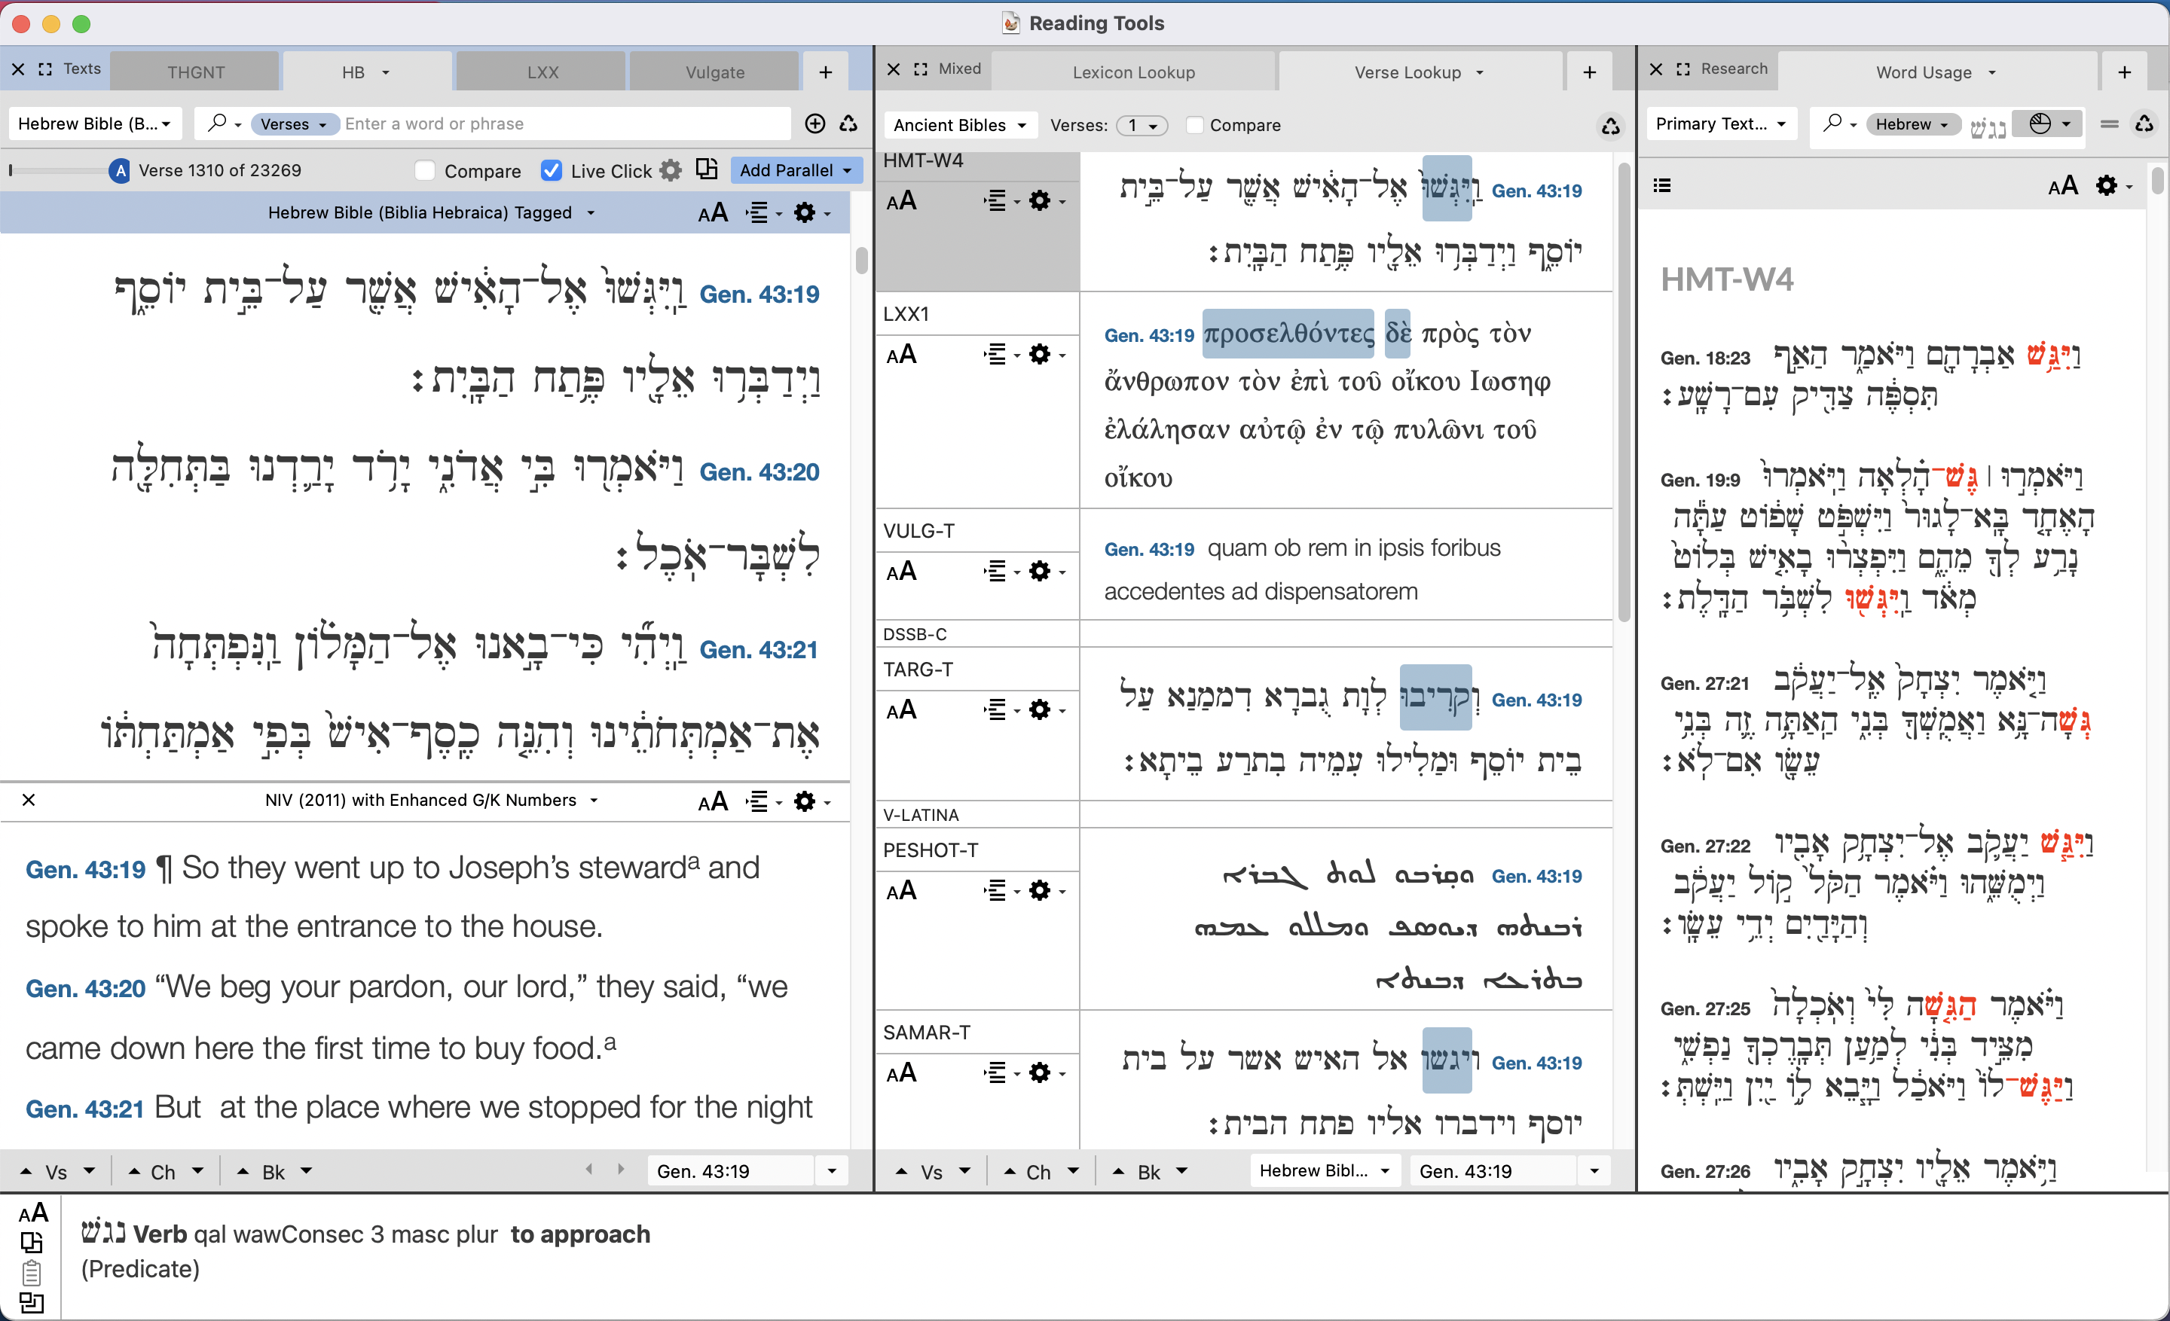
Task: Open the Word Usage dropdown
Action: pyautogui.click(x=1934, y=72)
